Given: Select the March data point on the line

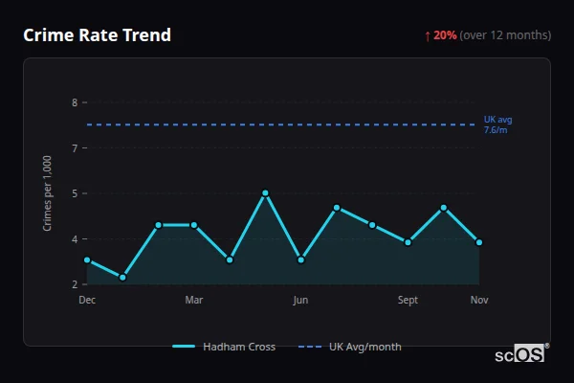Looking at the screenshot, I should coord(194,225).
